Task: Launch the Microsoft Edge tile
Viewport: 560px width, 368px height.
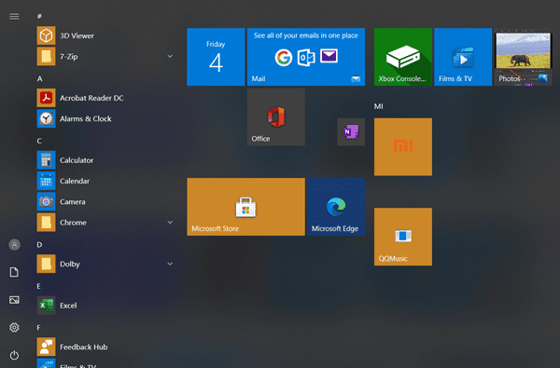Action: (x=336, y=207)
